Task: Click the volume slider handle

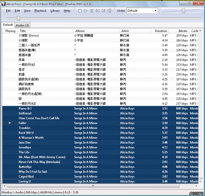Action: pyautogui.click(x=184, y=11)
